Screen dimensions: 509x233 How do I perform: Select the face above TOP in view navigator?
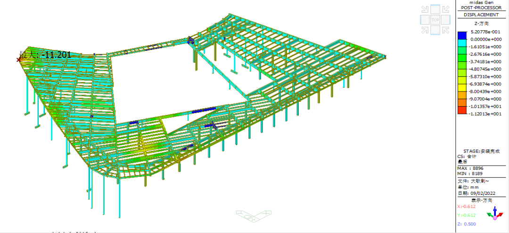pyautogui.click(x=435, y=9)
